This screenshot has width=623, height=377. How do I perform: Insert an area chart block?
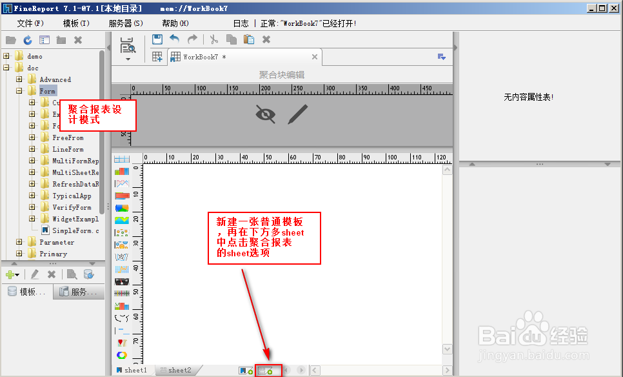click(122, 220)
